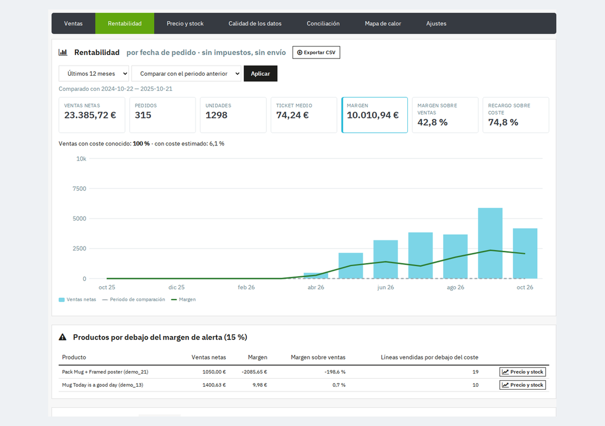Select the Rentabilidad tab
This screenshot has height=426, width=605.
[125, 24]
